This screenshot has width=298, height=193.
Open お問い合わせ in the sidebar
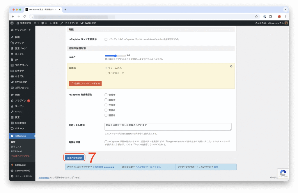(22, 88)
